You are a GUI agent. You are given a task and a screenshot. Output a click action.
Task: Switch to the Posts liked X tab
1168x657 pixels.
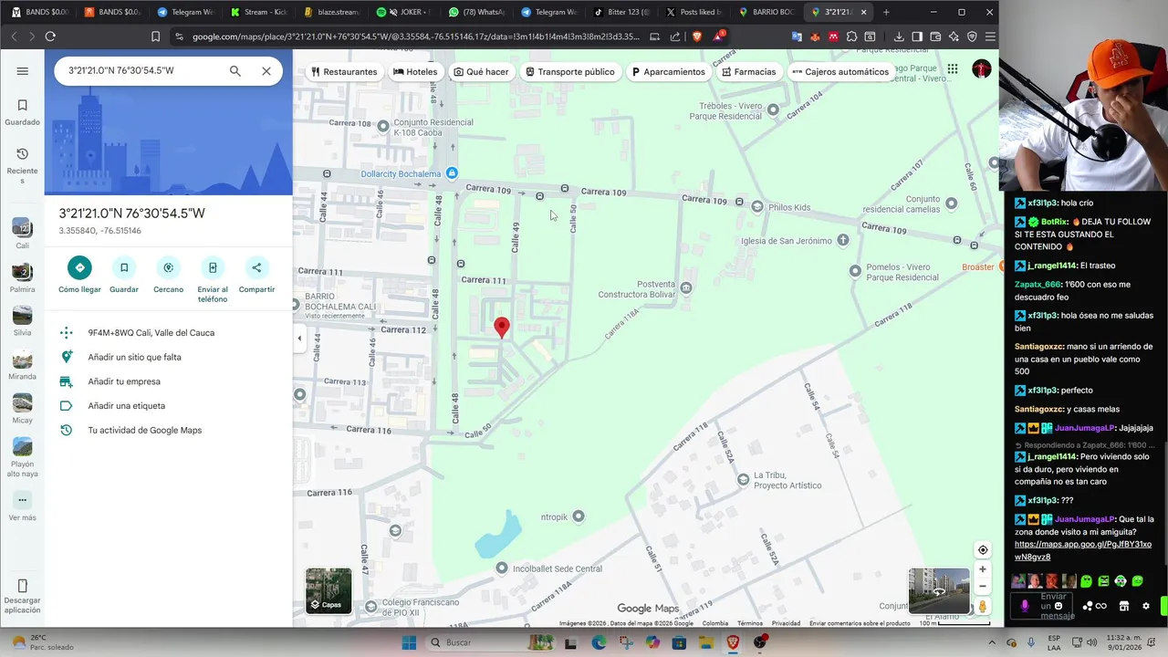pyautogui.click(x=693, y=12)
